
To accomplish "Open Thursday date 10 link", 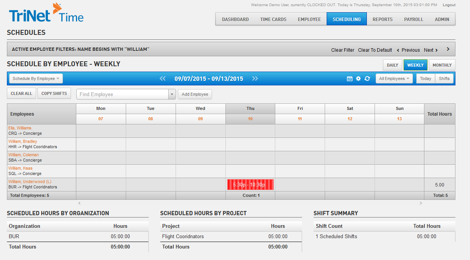I will click(x=250, y=119).
